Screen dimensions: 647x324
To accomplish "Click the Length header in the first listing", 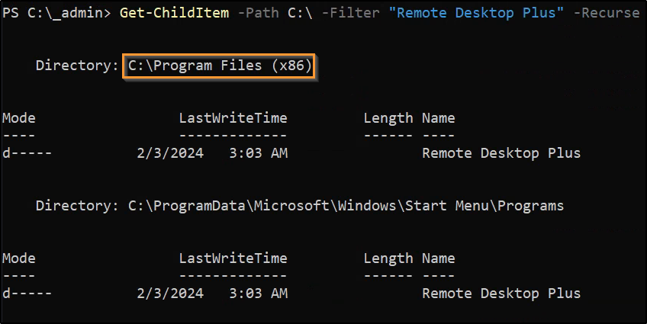I will point(388,118).
